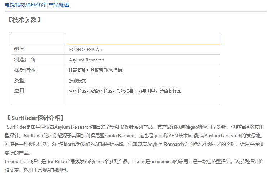Viewport: 268px width, 174px height.
Task: Select the 型号 row label
Action: tap(19, 49)
